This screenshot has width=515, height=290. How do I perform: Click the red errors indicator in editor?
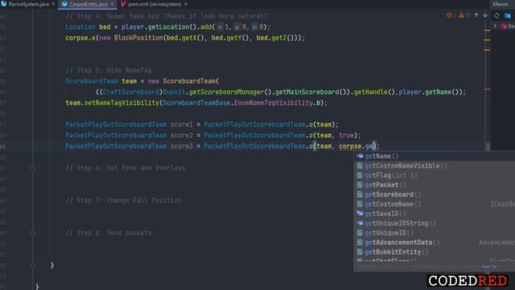(x=451, y=15)
